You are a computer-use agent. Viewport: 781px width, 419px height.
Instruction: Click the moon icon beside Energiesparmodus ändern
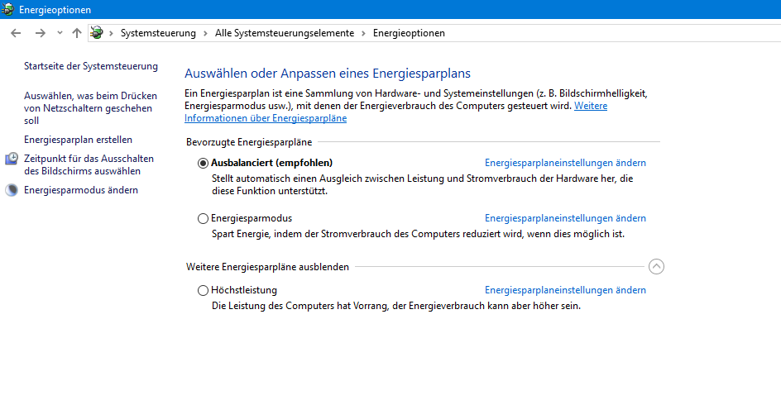pos(12,190)
